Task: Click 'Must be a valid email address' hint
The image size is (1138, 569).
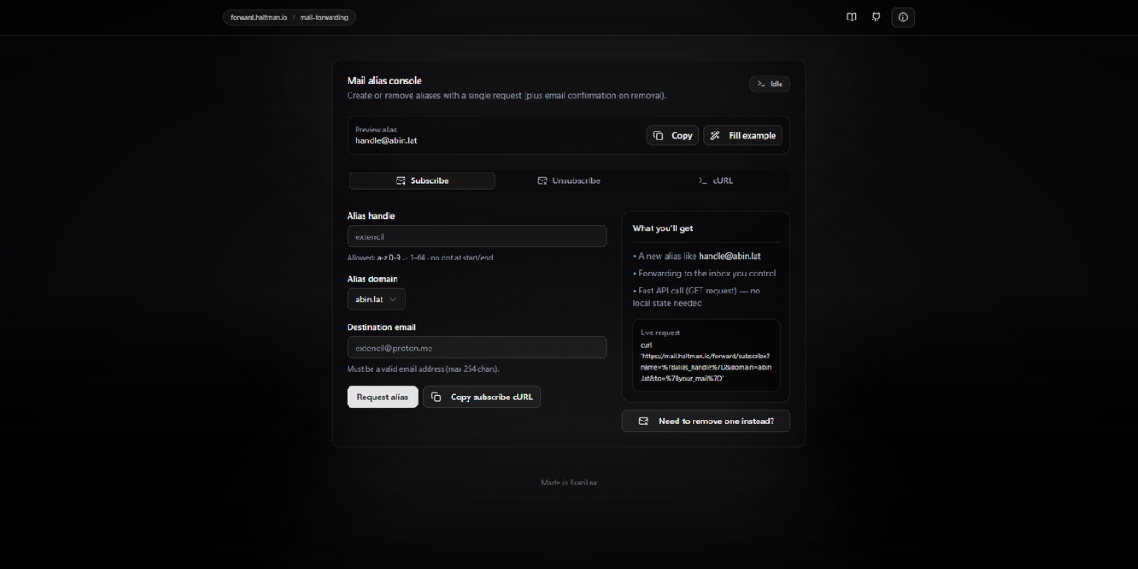Action: 423,369
